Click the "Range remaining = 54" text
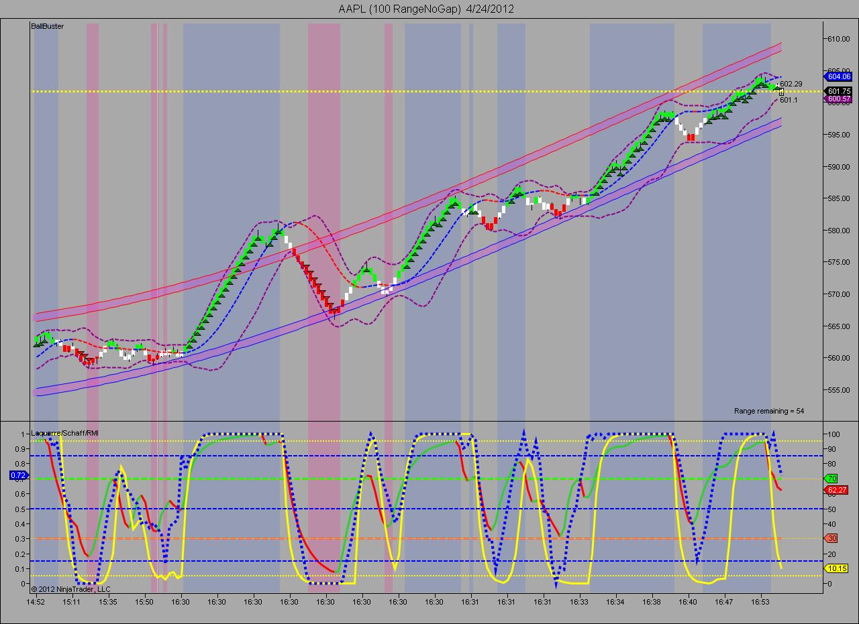 coord(769,411)
